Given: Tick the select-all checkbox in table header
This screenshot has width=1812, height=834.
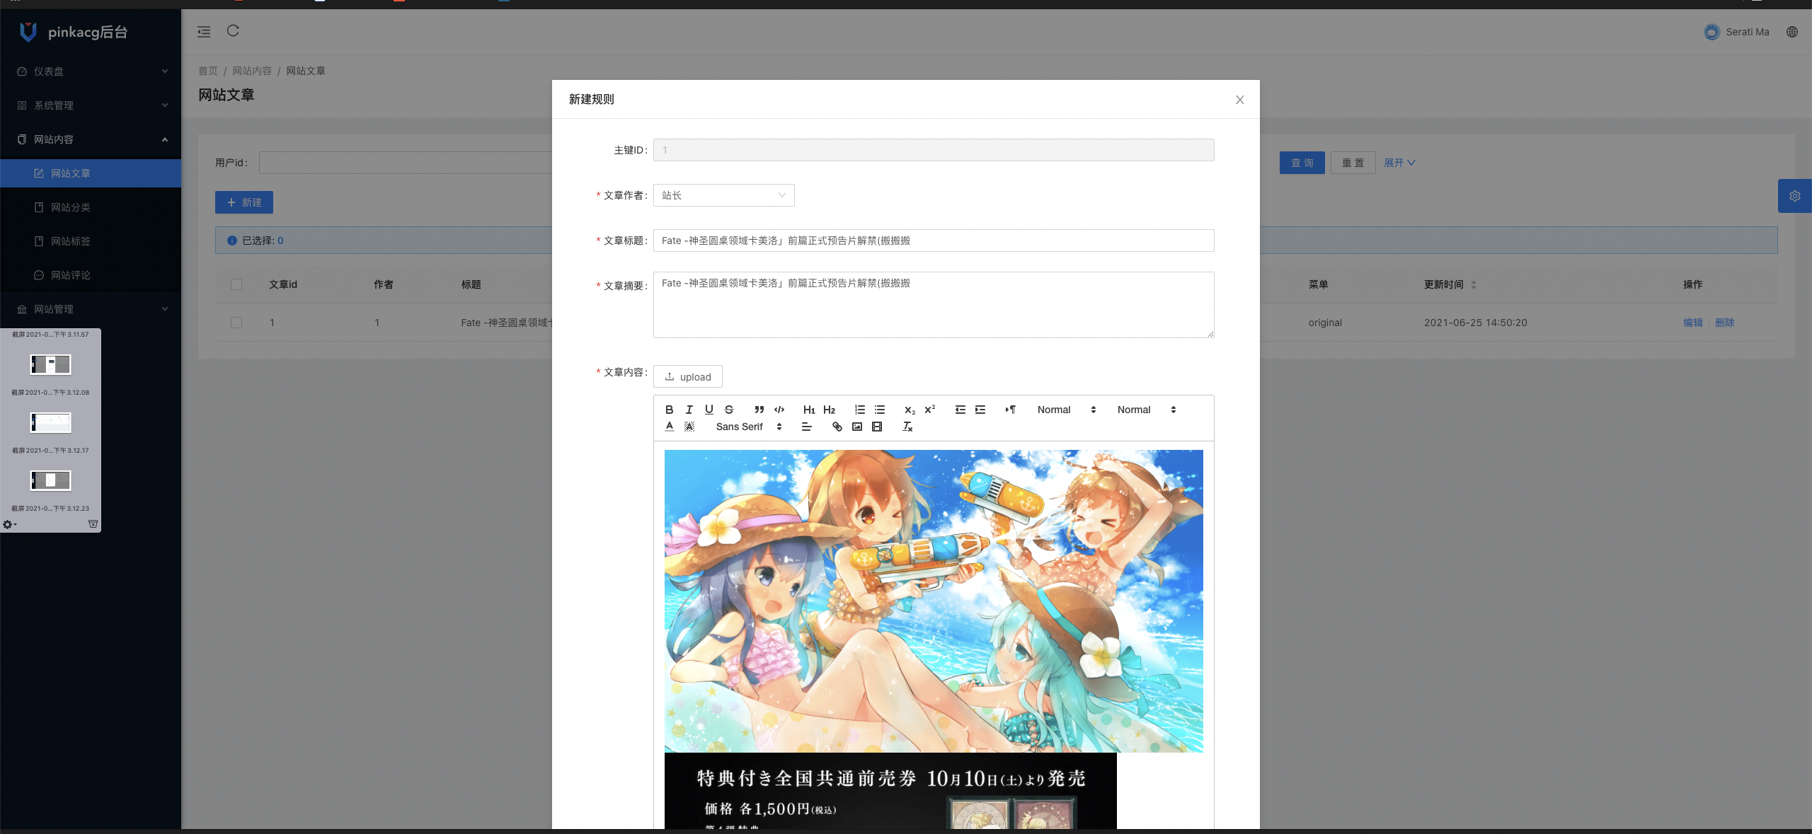Looking at the screenshot, I should coord(236,284).
